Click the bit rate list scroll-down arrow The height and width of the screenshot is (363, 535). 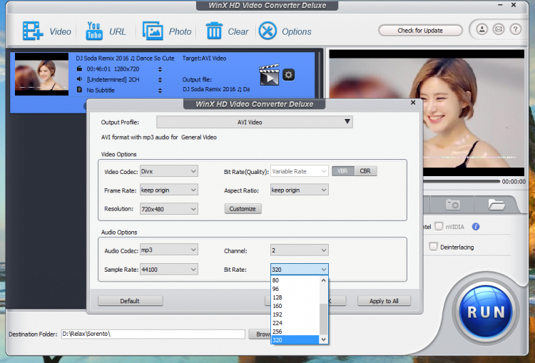coord(323,339)
